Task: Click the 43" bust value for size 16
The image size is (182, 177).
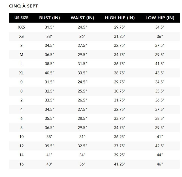Action: [49, 164]
